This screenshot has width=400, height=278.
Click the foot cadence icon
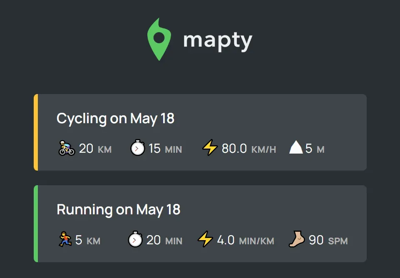click(297, 239)
